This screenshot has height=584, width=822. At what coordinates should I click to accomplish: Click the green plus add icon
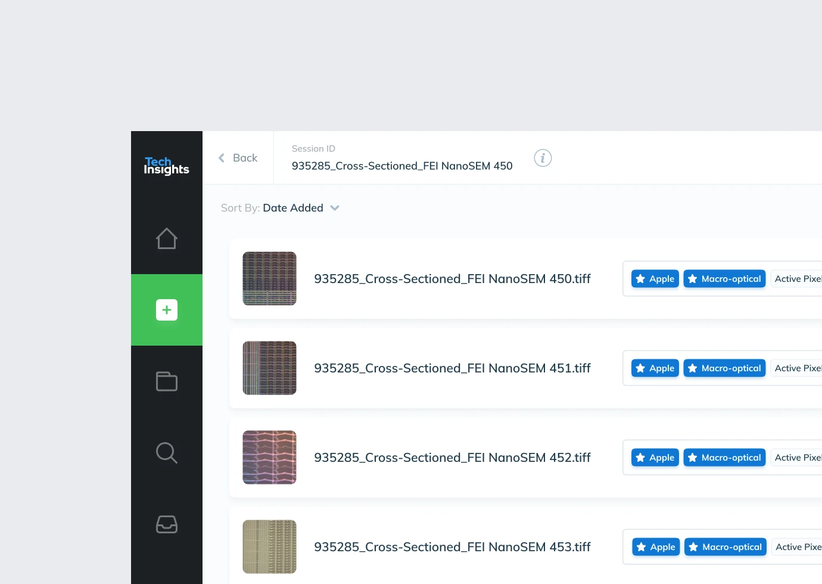167,310
